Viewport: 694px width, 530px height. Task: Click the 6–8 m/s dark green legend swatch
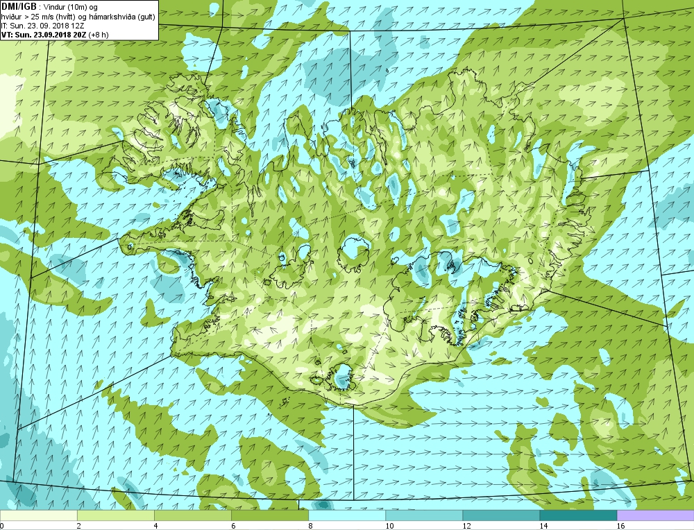(269, 515)
